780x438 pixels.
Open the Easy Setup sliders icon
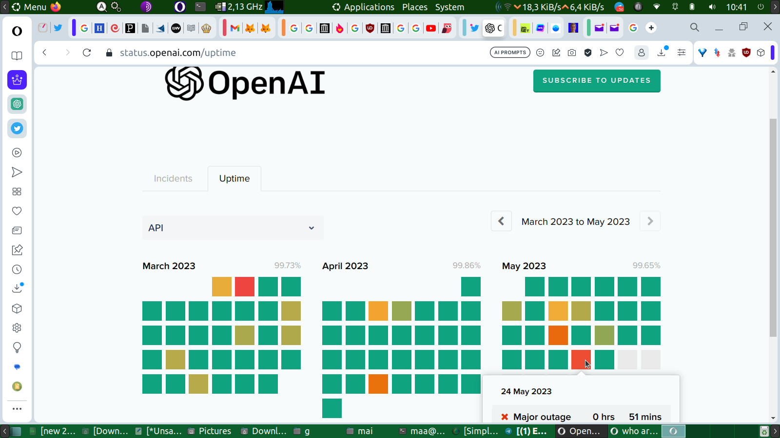click(682, 53)
